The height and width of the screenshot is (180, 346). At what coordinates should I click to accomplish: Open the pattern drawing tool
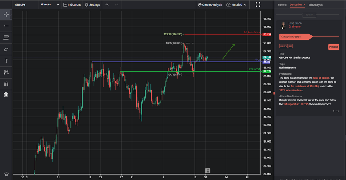click(6, 72)
